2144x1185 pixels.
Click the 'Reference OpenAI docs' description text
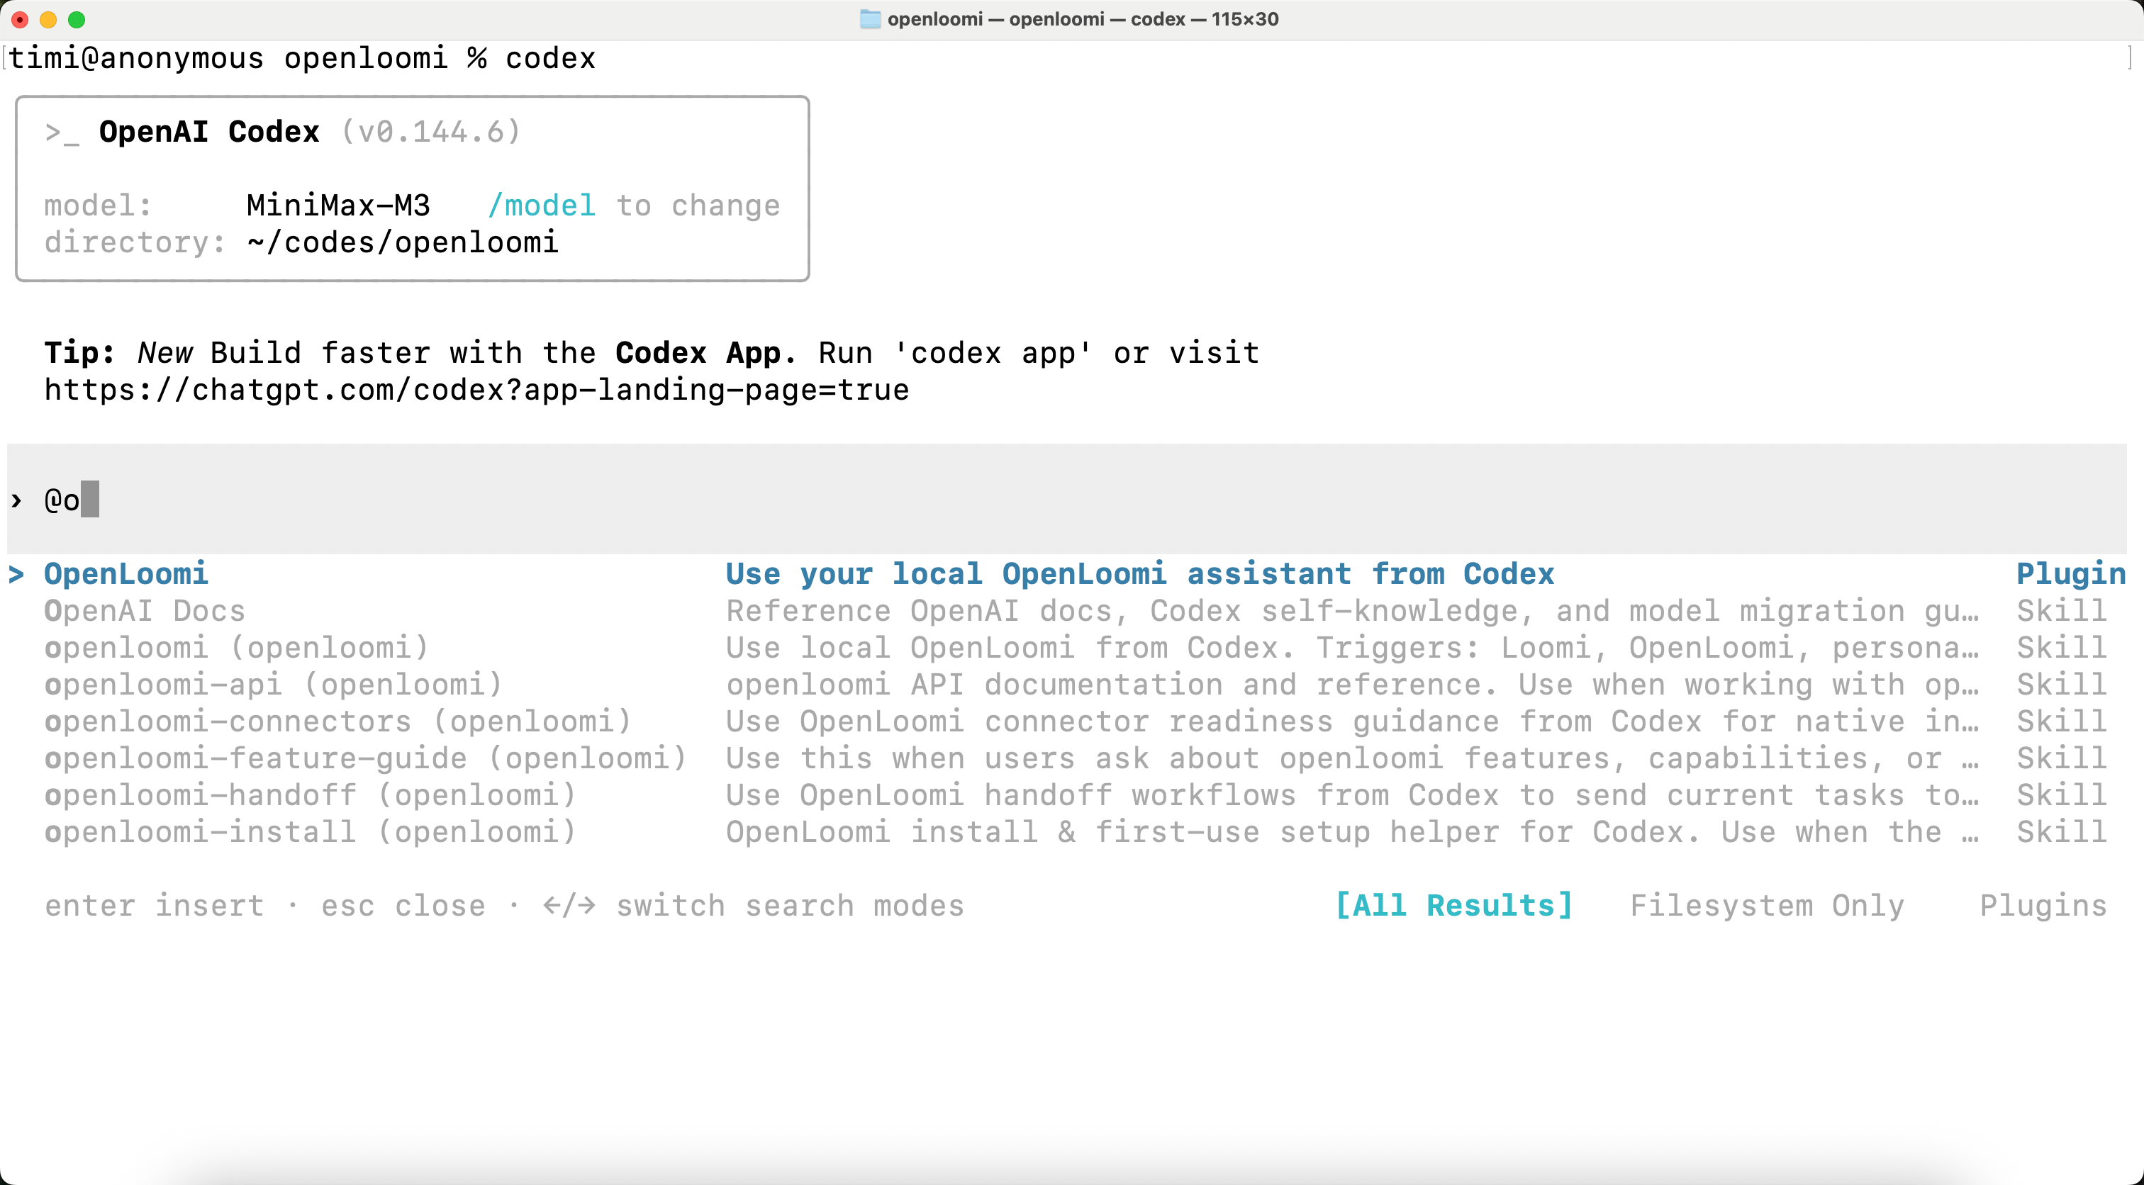pos(1353,611)
